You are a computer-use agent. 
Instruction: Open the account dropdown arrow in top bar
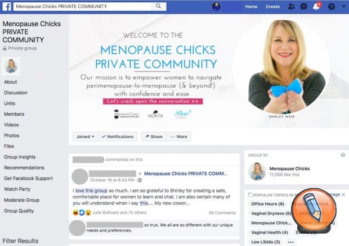[344, 6]
